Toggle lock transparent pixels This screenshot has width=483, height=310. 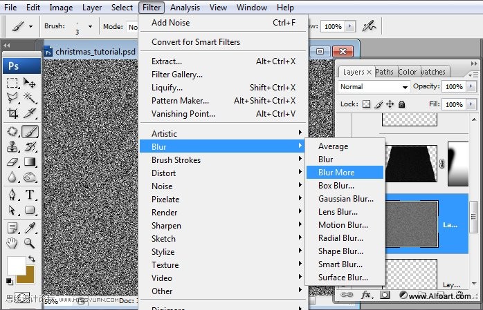coord(367,104)
